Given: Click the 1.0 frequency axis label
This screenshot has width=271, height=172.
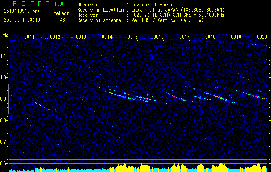Looking at the screenshot, I should tap(3, 77).
